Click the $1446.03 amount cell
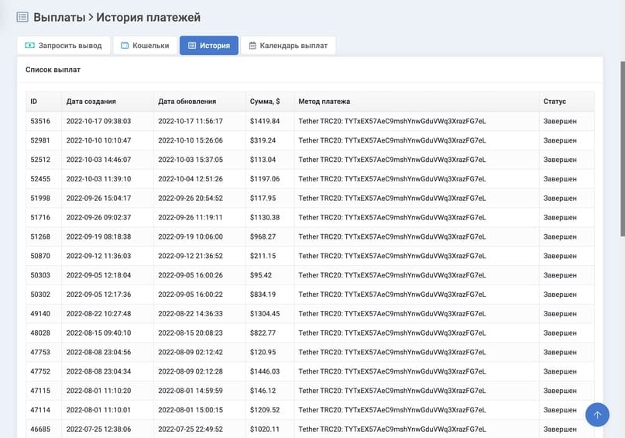The height and width of the screenshot is (438, 625). (x=265, y=371)
